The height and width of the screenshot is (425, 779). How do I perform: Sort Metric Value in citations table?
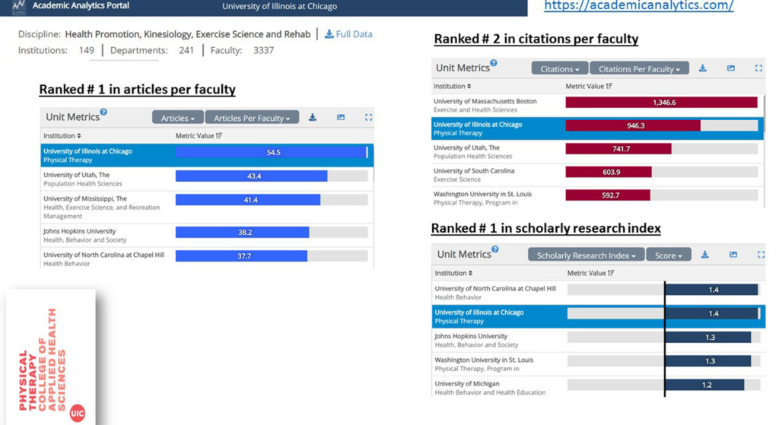tap(589, 86)
